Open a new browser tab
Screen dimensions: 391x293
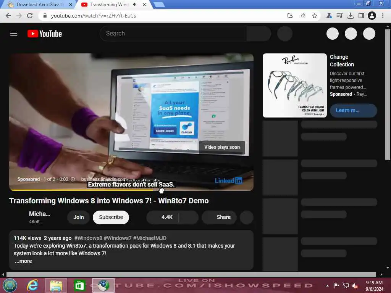(x=159, y=5)
